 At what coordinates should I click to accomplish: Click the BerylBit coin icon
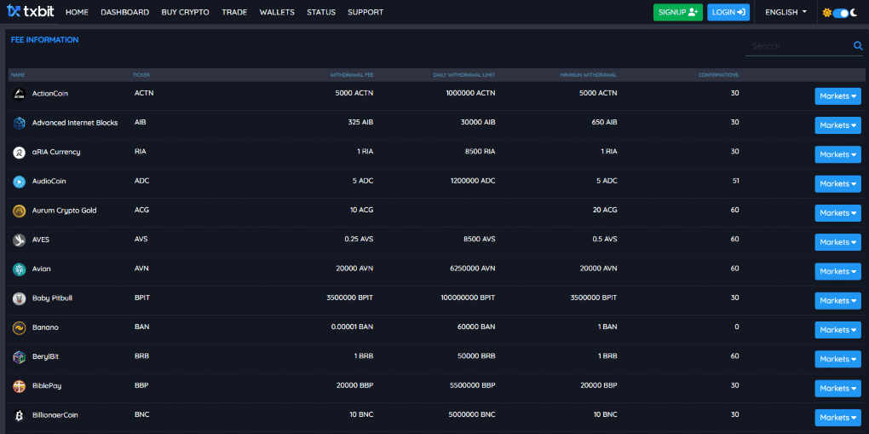tap(19, 357)
